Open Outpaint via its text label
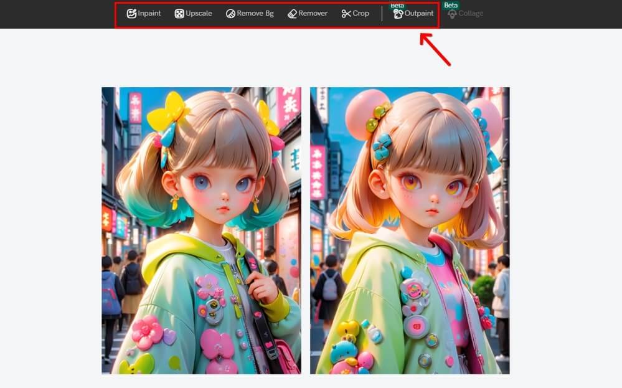The width and height of the screenshot is (622, 388). [419, 13]
